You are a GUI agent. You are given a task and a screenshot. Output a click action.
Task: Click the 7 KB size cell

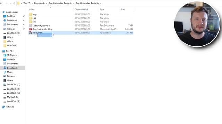(130, 25)
